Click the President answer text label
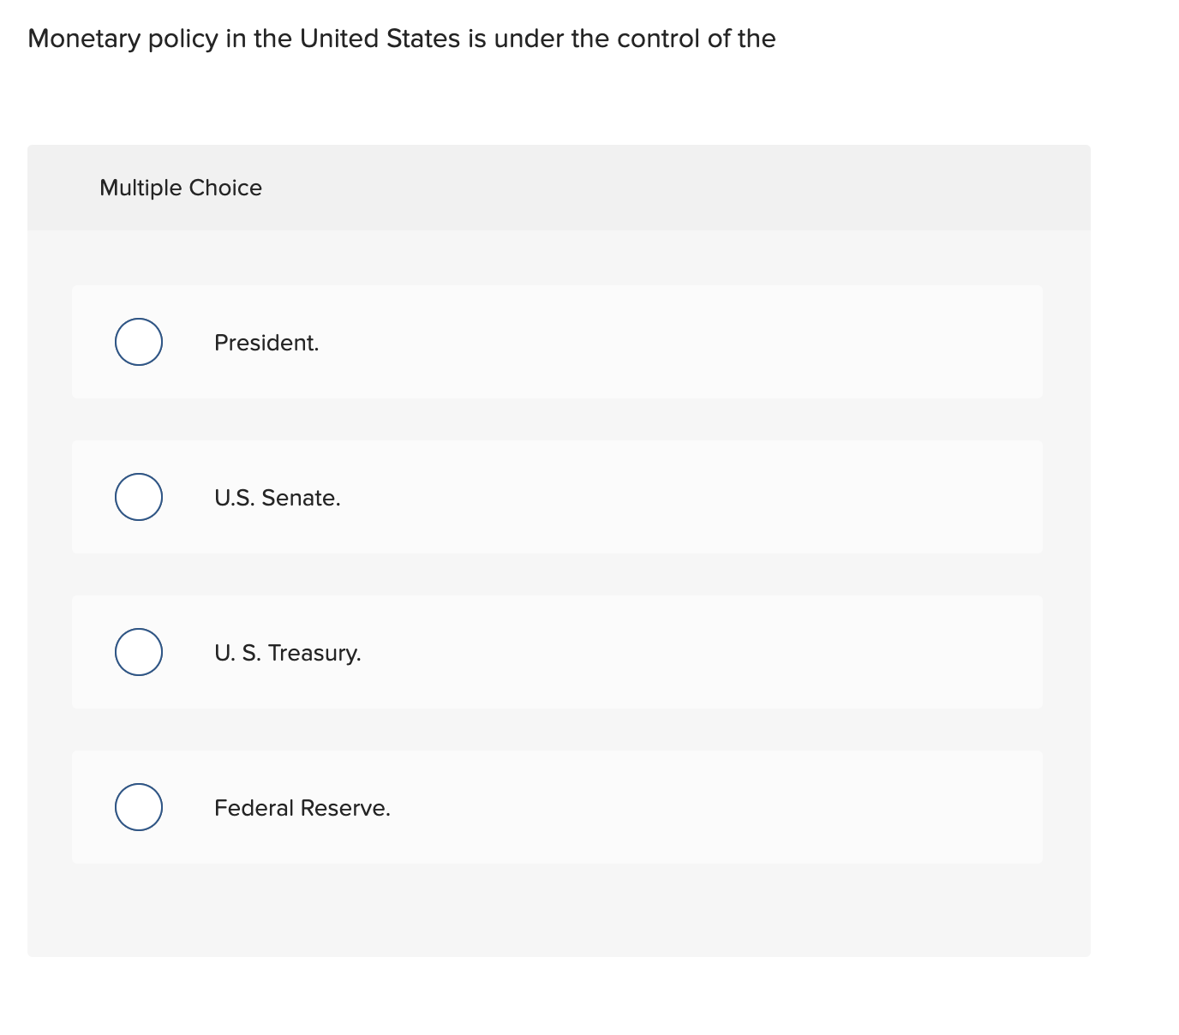This screenshot has height=1035, width=1179. (266, 342)
